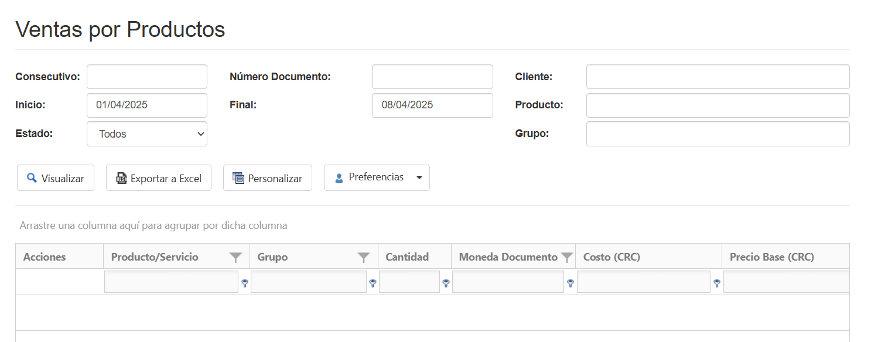Click filter operator icon beside Cantidad filter box
The image size is (871, 342).
446,283
